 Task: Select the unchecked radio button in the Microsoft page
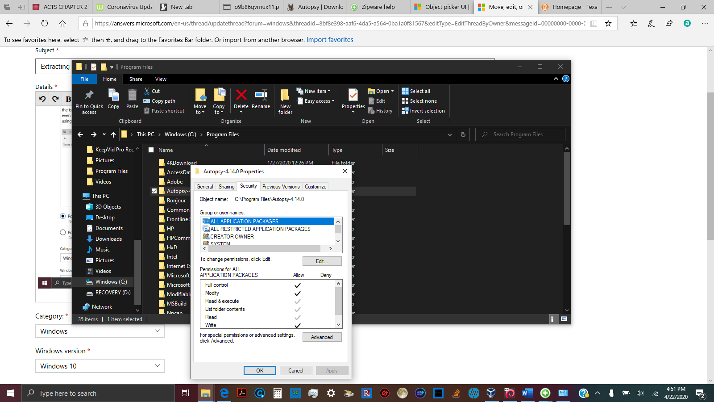pyautogui.click(x=63, y=232)
